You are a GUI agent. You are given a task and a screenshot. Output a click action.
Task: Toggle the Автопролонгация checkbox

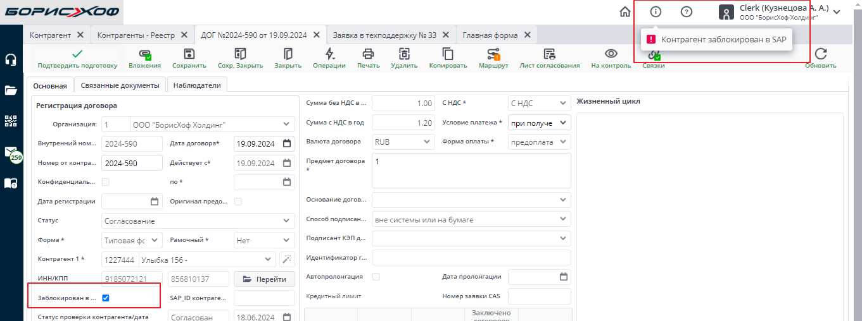pos(376,277)
